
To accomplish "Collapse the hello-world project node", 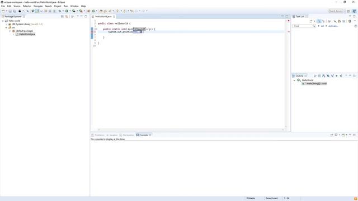I will tap(3, 21).
